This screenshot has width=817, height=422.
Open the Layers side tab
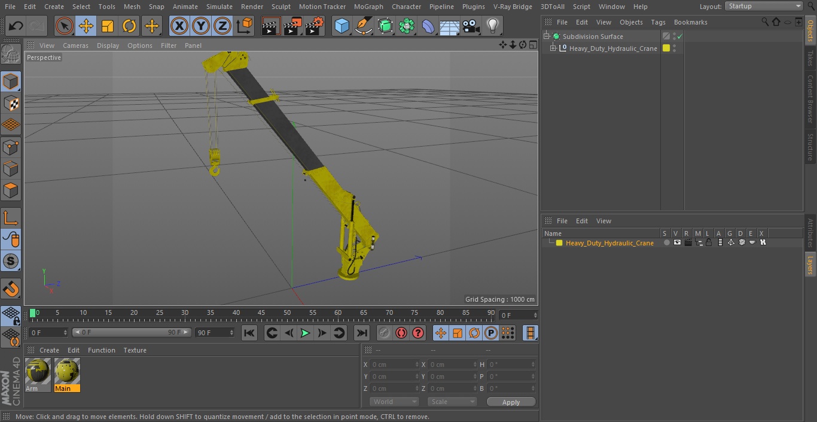(x=810, y=265)
